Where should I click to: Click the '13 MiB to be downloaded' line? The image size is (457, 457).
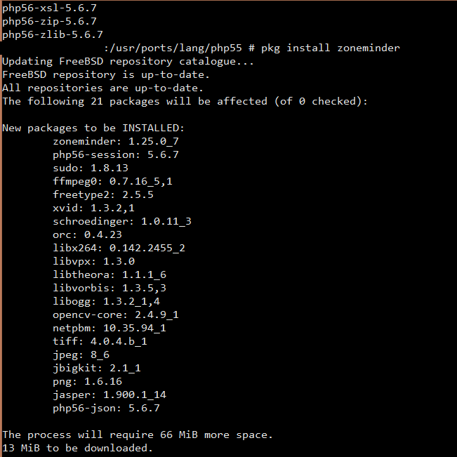pyautogui.click(x=77, y=448)
